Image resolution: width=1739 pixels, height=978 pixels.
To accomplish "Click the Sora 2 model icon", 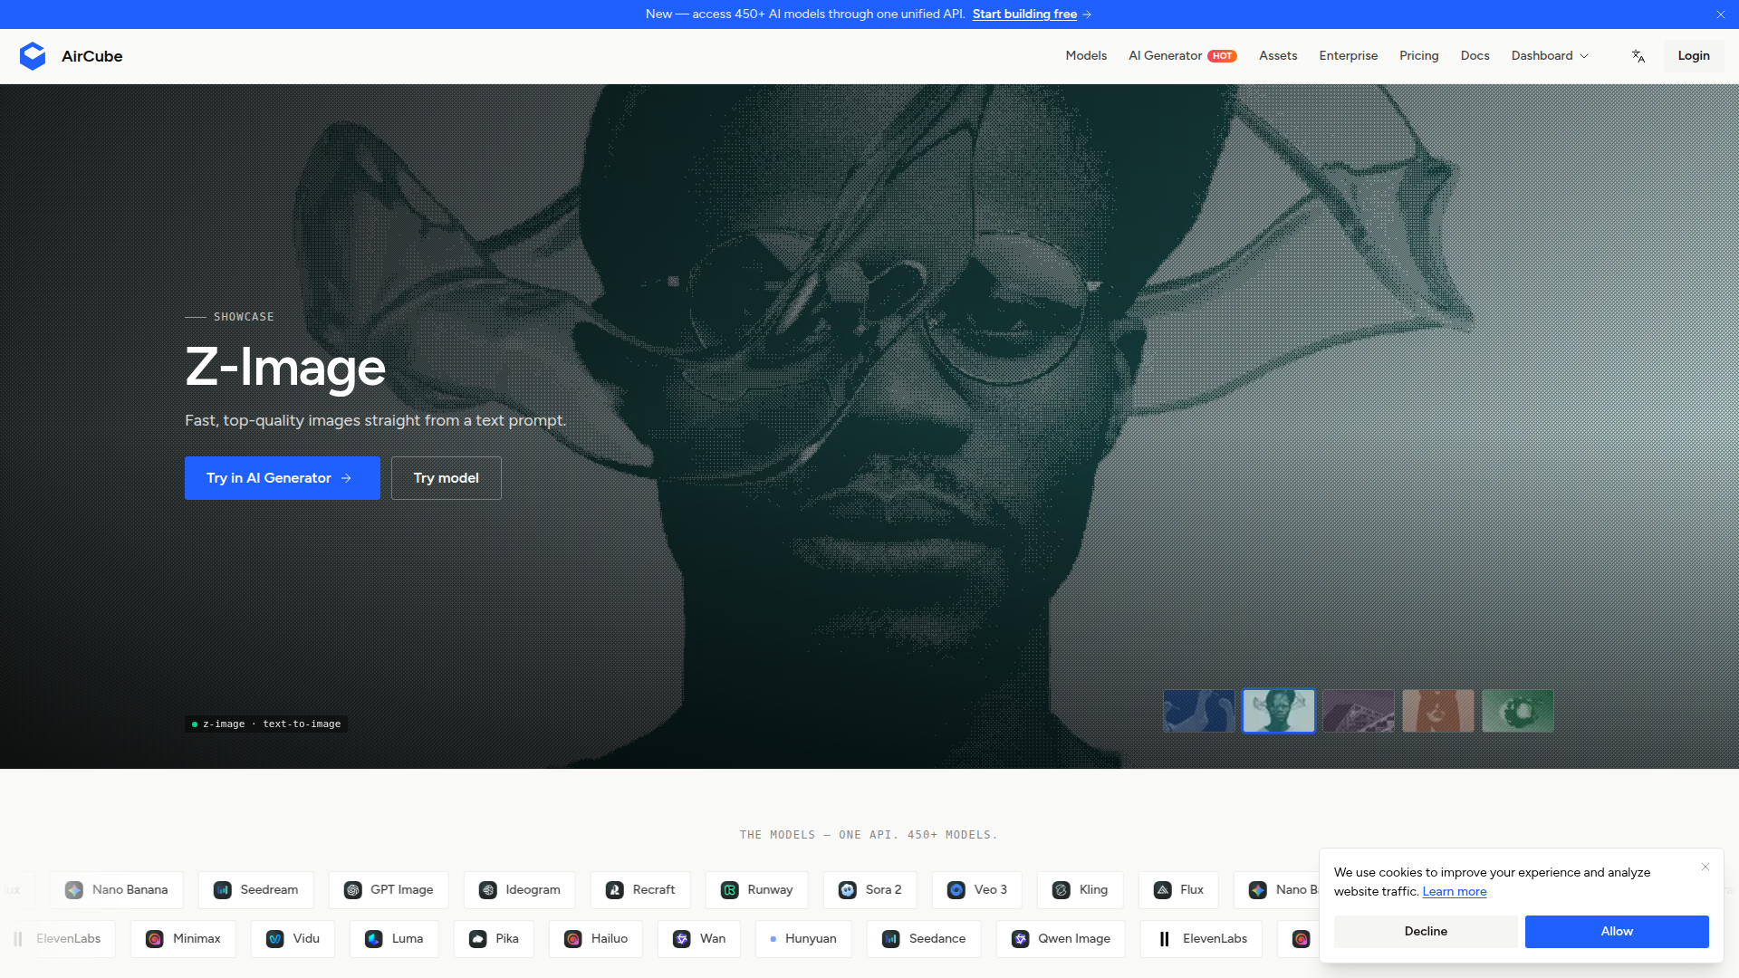I will point(847,890).
